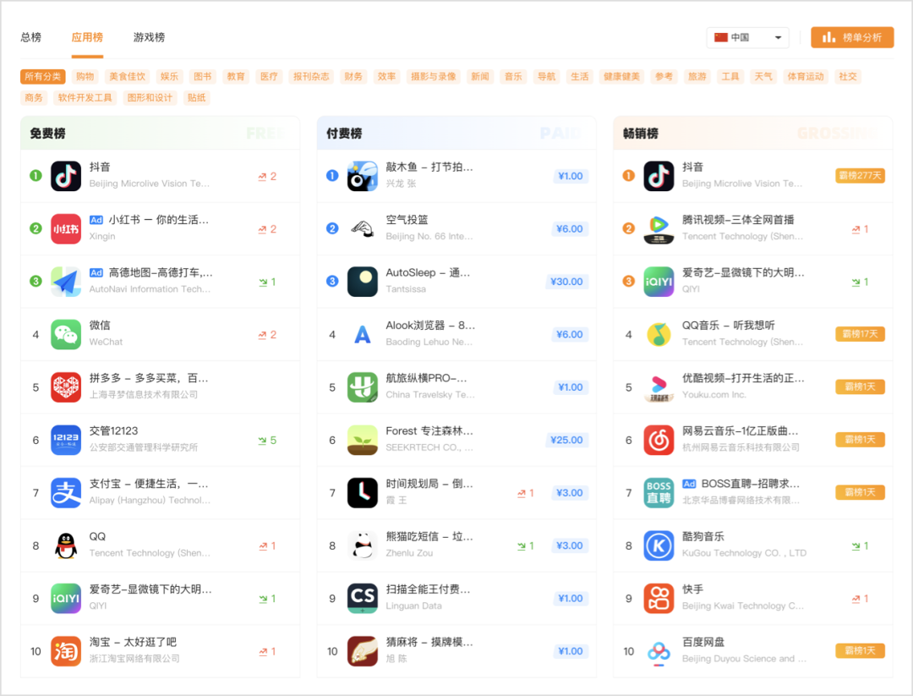Image resolution: width=913 pixels, height=696 pixels.
Task: Open the 猜麻将 app icon
Action: pos(362,651)
